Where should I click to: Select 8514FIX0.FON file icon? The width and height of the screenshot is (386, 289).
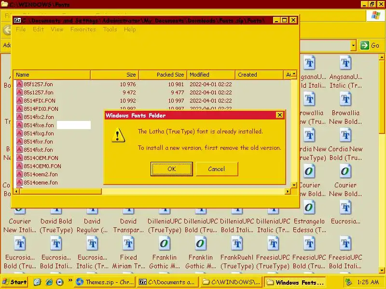tap(19, 109)
